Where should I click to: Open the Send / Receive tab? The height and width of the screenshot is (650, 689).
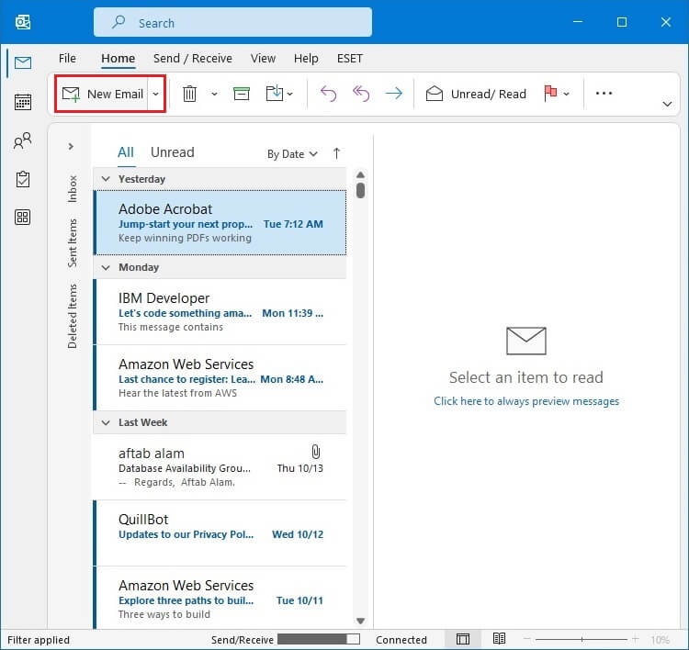(193, 59)
